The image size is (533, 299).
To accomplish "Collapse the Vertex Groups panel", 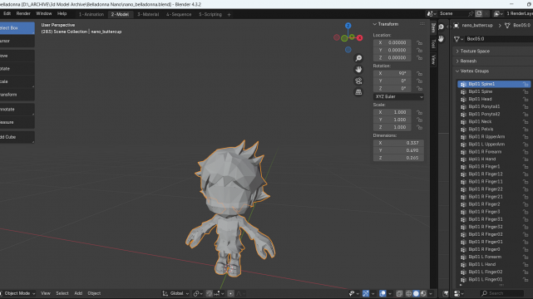I will pos(457,71).
